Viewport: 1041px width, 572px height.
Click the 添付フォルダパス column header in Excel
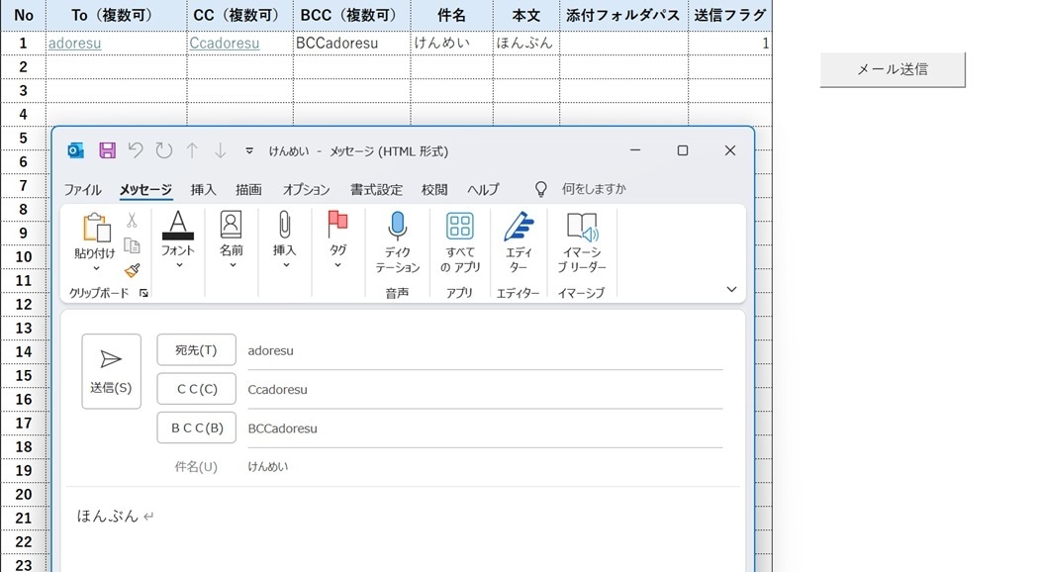(623, 15)
